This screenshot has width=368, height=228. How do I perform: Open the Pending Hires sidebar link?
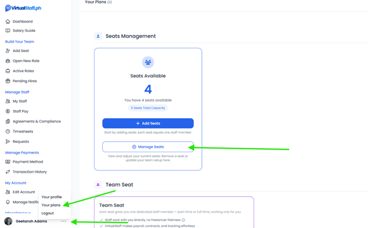[25, 81]
